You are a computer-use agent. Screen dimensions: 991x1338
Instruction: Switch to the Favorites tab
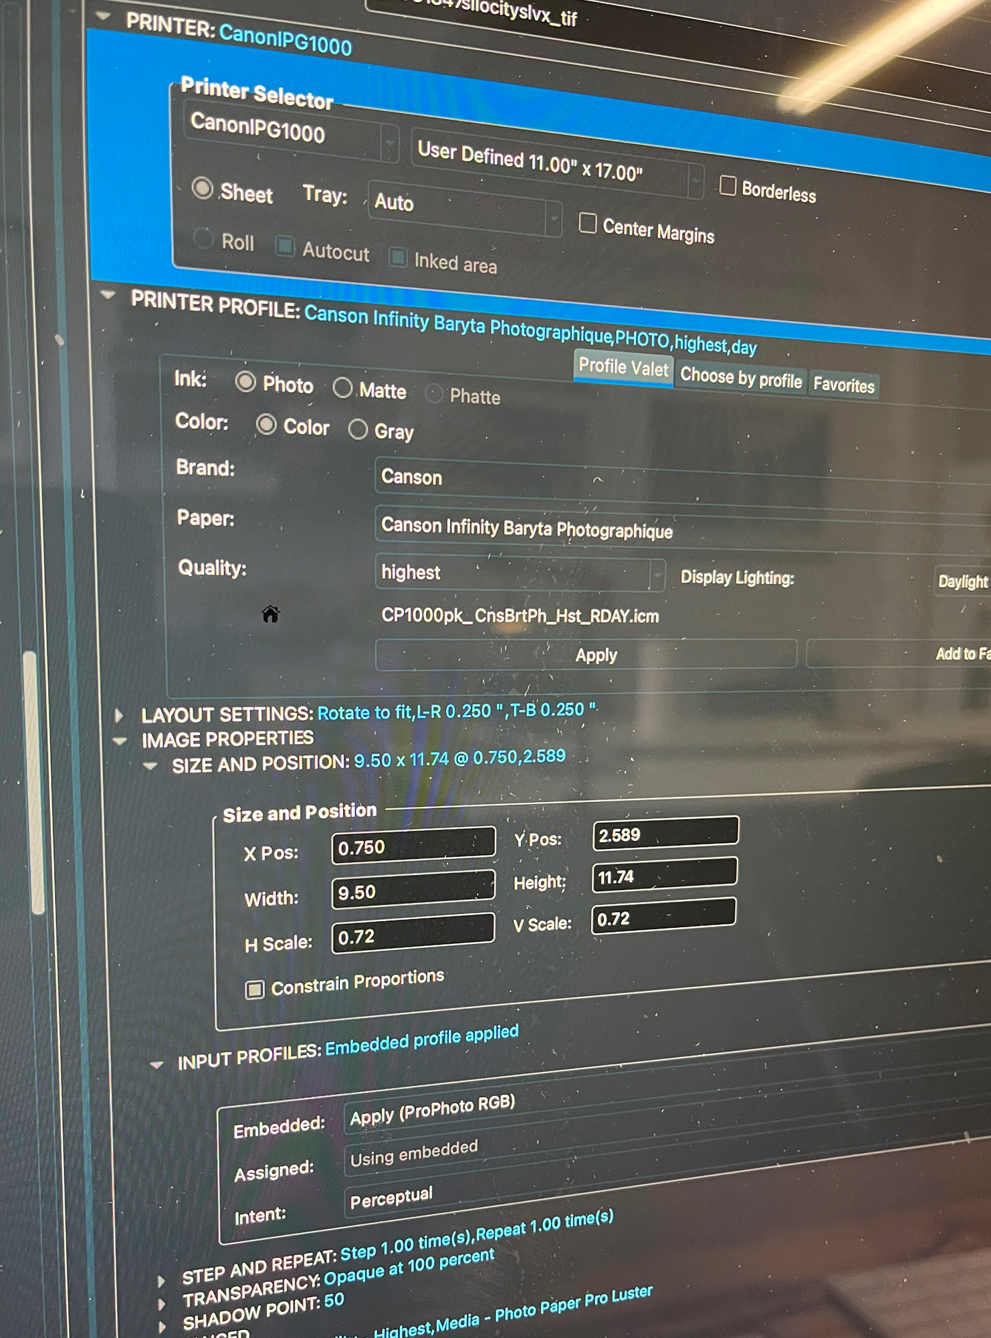point(843,385)
